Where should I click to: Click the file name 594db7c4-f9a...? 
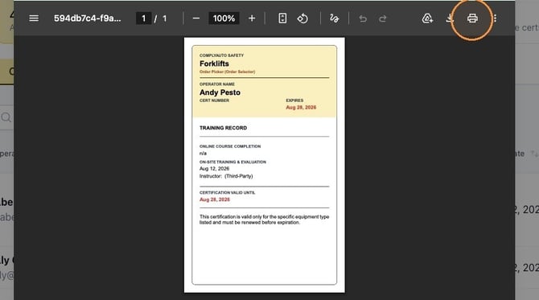(x=88, y=18)
